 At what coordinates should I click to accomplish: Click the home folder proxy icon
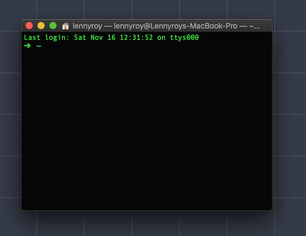(x=65, y=26)
